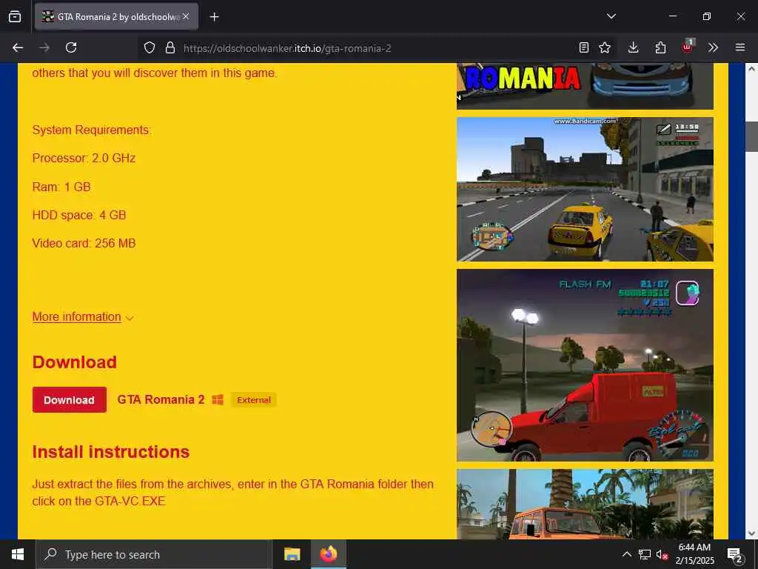This screenshot has width=758, height=569.
Task: Go back to previous page
Action: point(18,47)
